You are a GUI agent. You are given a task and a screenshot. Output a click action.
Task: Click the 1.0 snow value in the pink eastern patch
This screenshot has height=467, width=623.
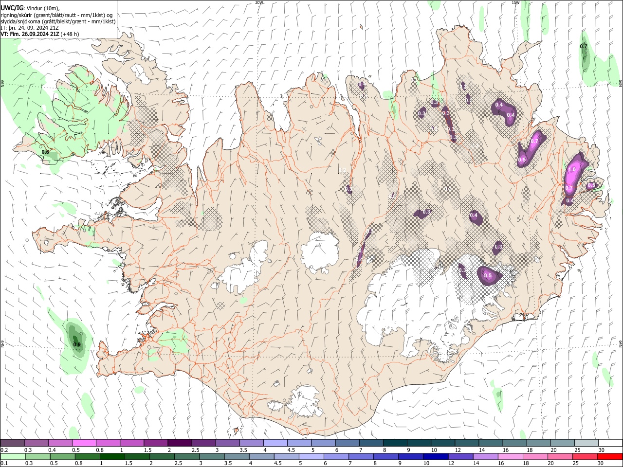coord(572,170)
